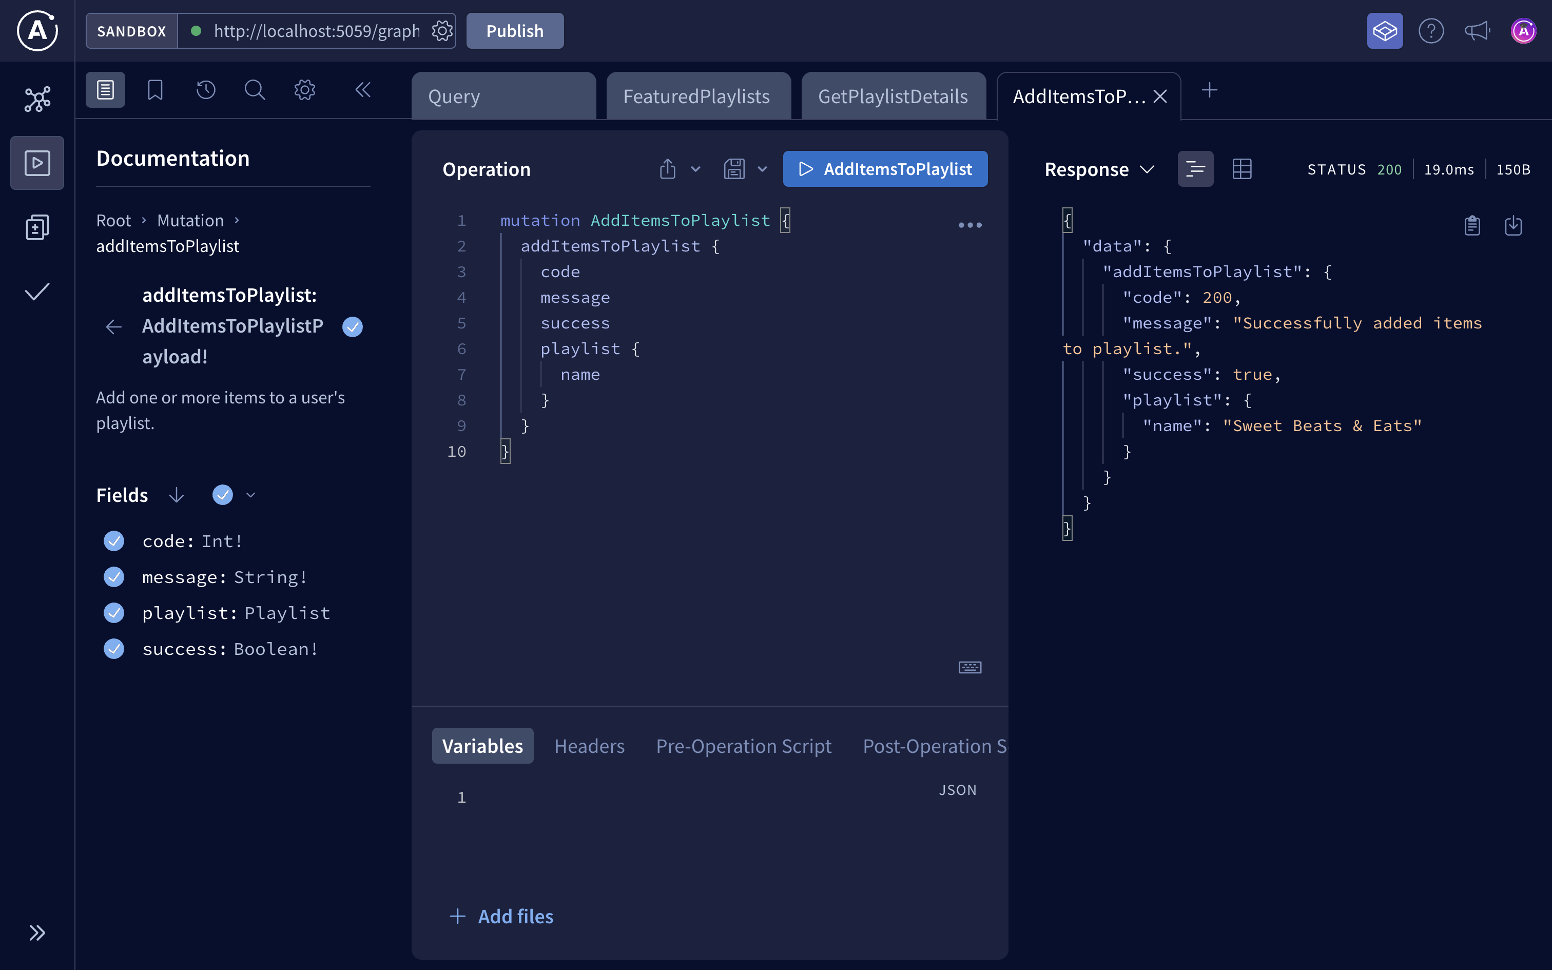Switch to the Headers tab
Image resolution: width=1552 pixels, height=970 pixels.
[x=589, y=745]
